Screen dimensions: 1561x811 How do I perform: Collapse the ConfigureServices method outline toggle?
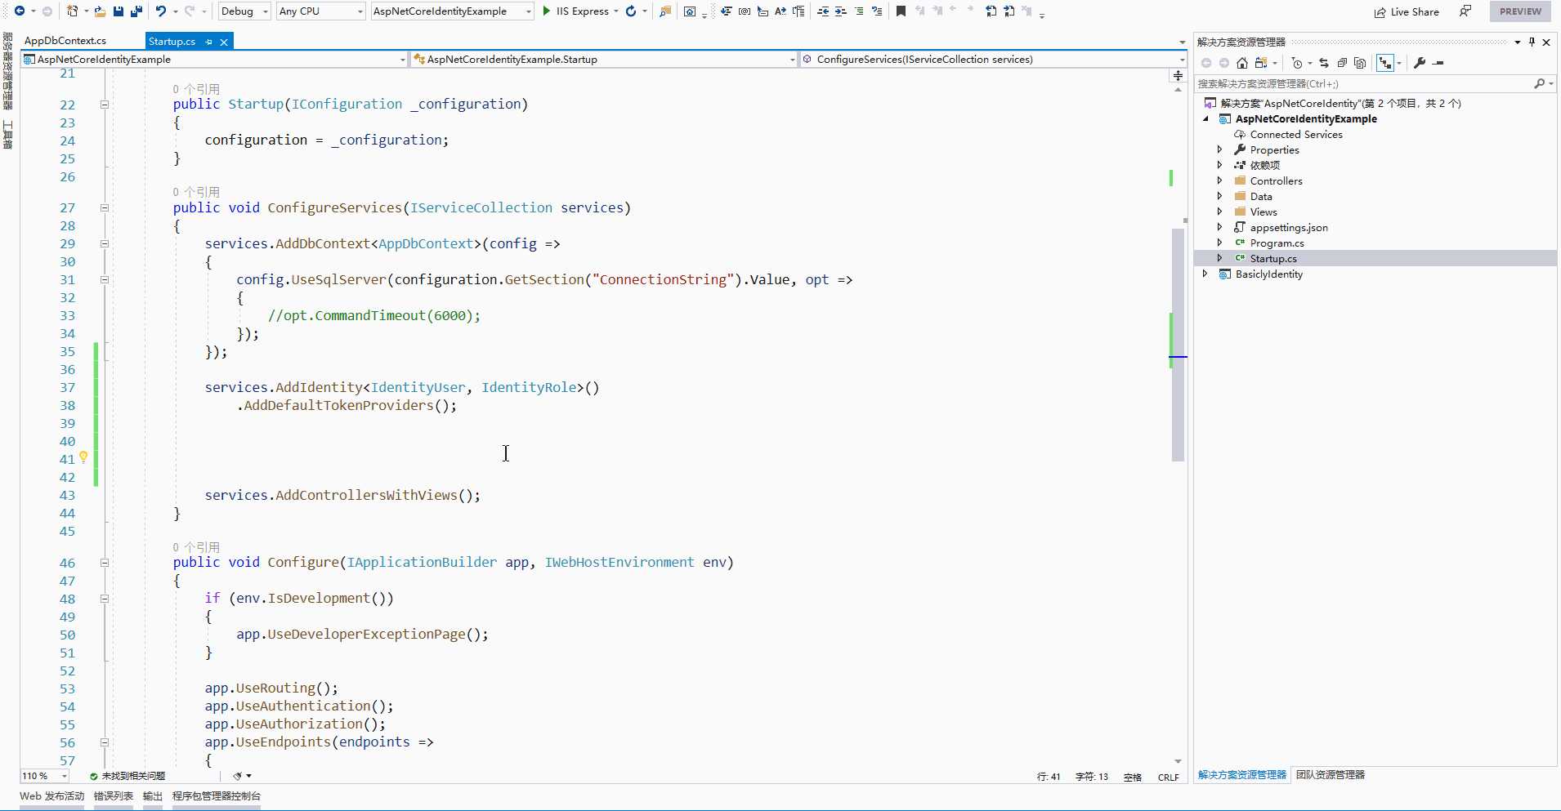[x=105, y=208]
